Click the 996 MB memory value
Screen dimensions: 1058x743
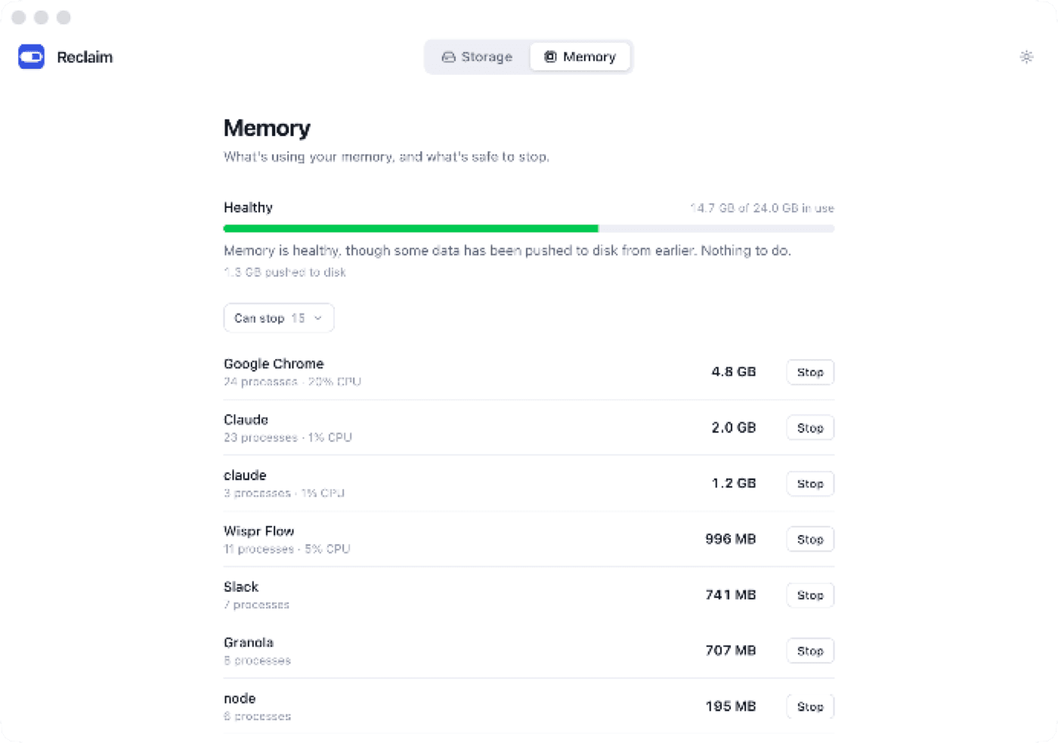[731, 539]
